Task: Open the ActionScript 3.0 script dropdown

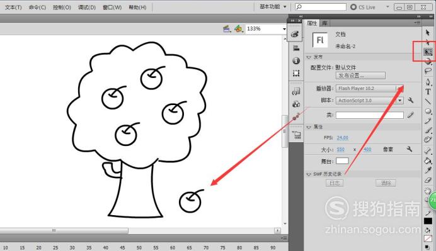Action: [400, 100]
